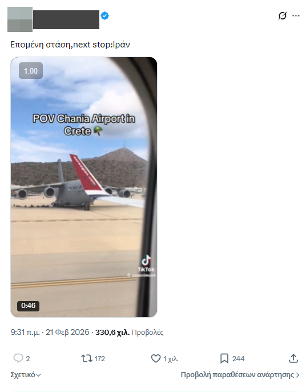Viewport: 306px width, 392px height.
Task: Click the blue verified badge
Action: [104, 16]
